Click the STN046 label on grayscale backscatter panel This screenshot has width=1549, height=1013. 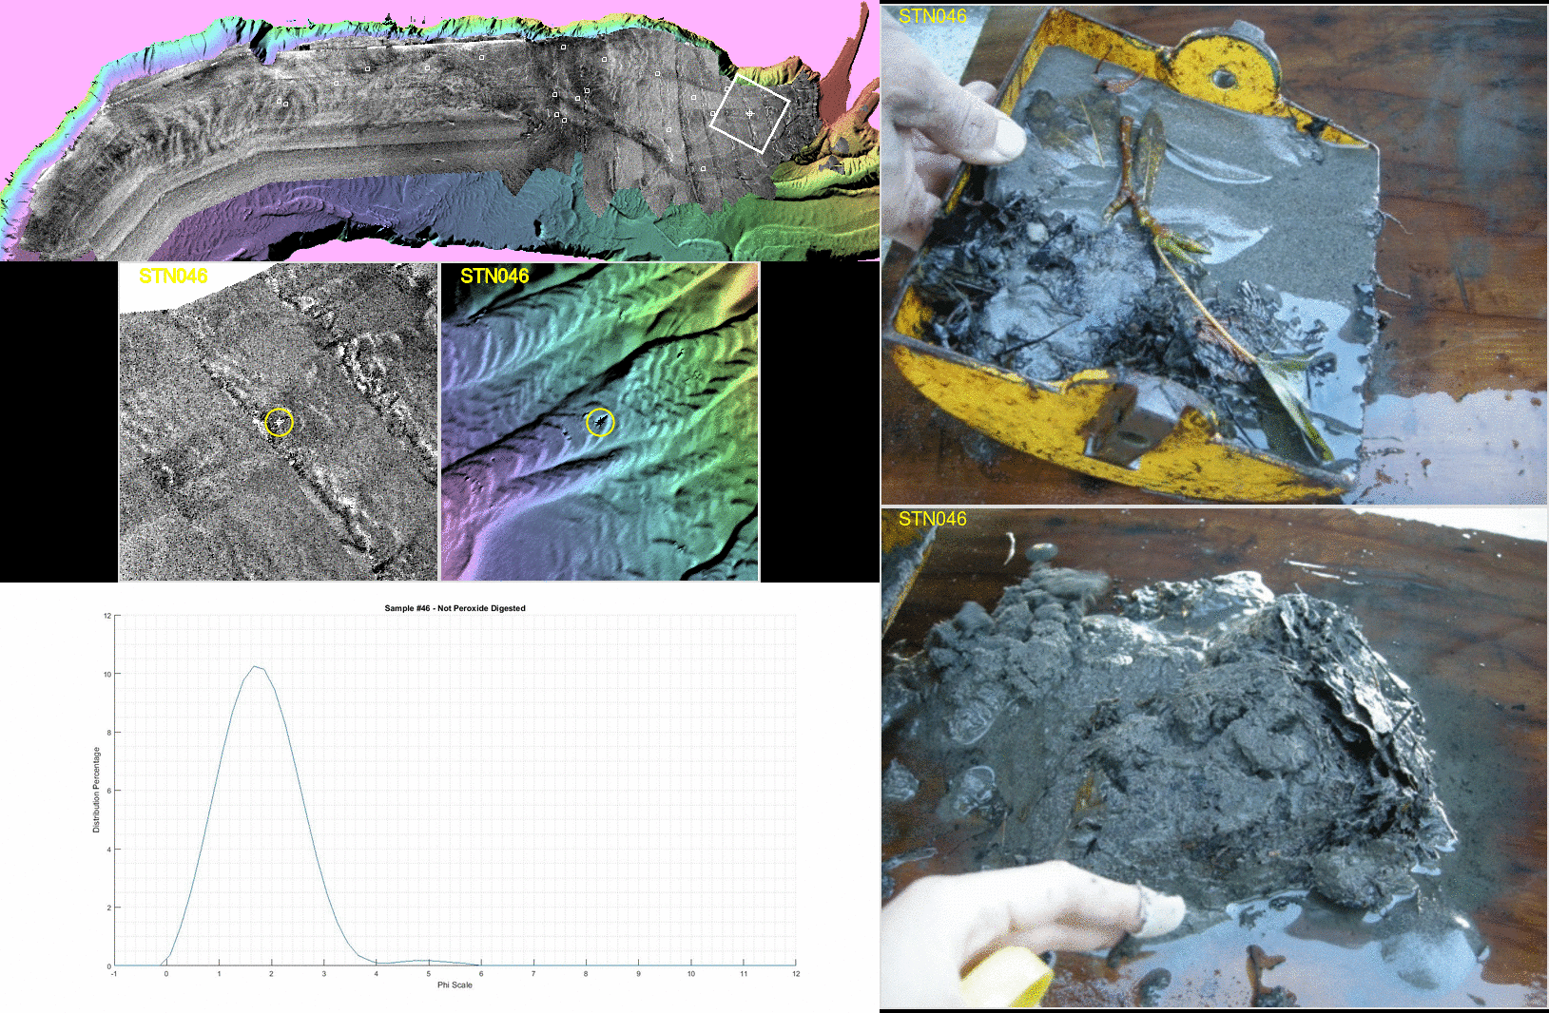tap(173, 277)
